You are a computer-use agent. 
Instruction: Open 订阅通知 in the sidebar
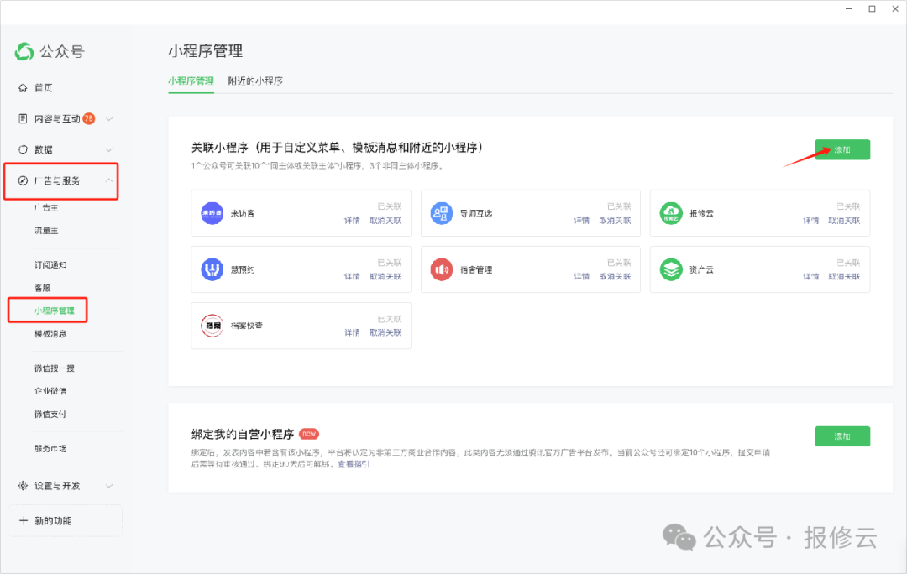click(x=51, y=264)
